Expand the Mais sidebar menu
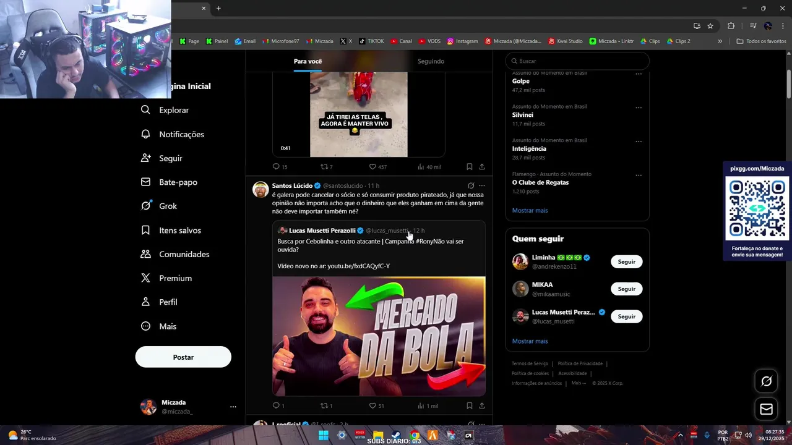 (x=158, y=326)
